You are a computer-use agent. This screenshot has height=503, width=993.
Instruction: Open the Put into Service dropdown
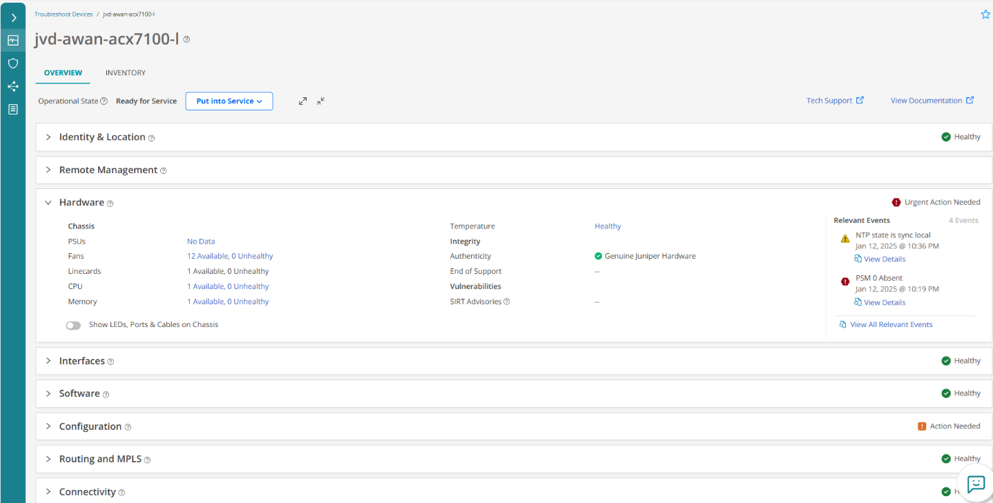(229, 101)
